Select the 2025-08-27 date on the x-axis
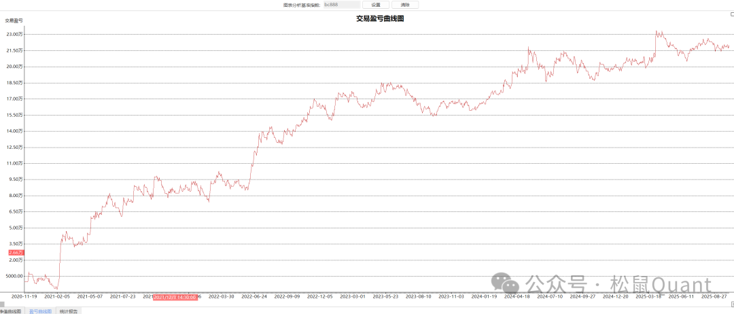734x314 pixels. click(715, 296)
